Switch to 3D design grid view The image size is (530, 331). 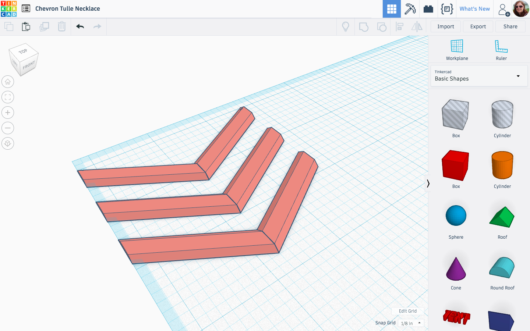click(x=392, y=9)
